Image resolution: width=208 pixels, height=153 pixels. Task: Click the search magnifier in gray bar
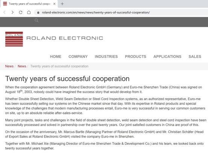[36, 20]
